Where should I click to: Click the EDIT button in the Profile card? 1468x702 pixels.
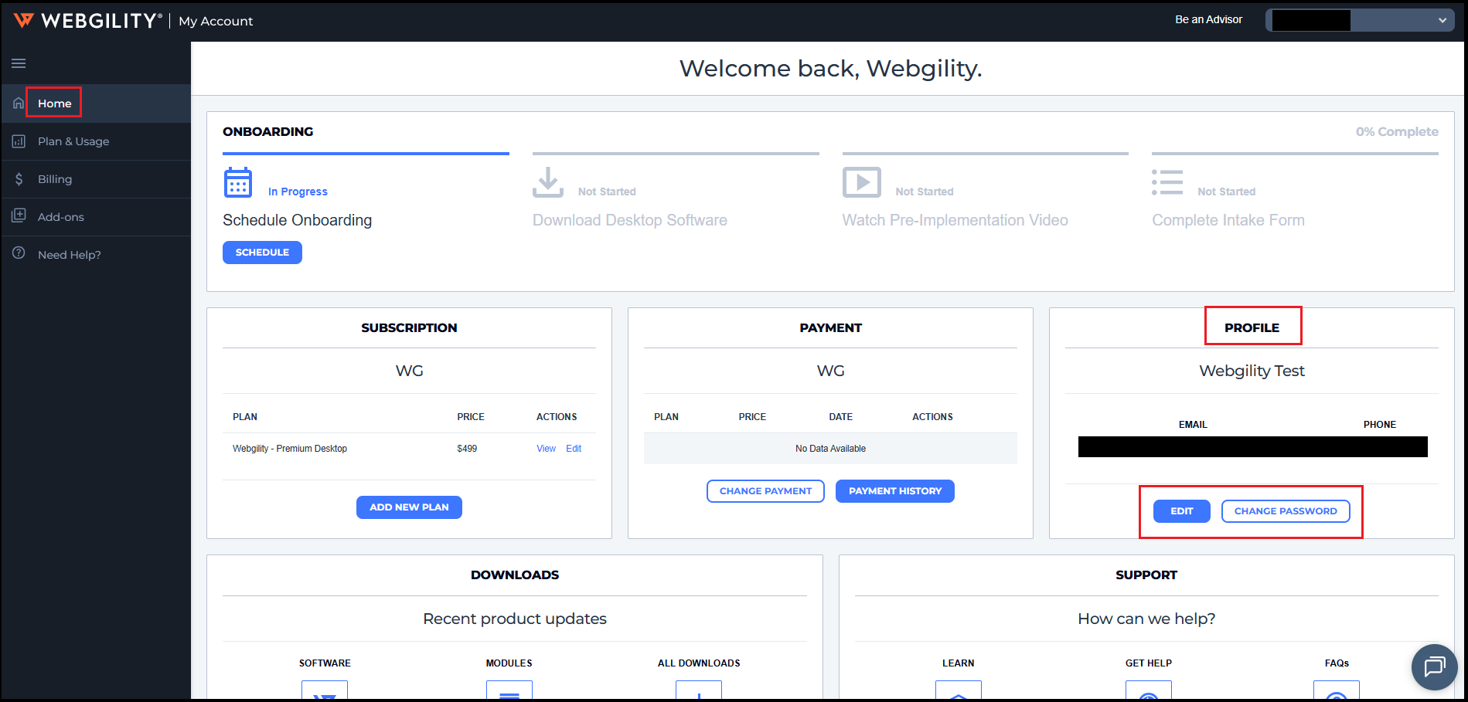[x=1182, y=511]
